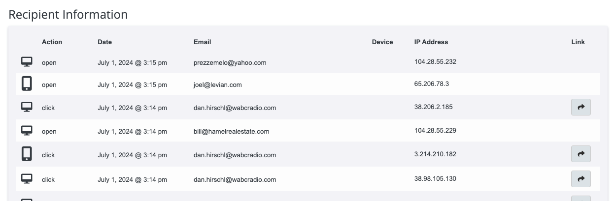Viewport: 616px width, 201px height.
Task: Click desktop icon on 38.206.2.185 row
Action: [x=27, y=107]
